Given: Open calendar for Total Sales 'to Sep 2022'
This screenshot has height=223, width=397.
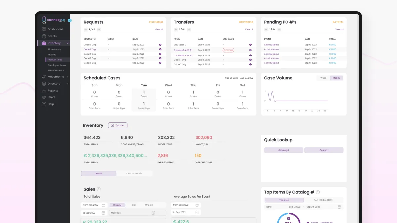Looking at the screenshot, I should [x=103, y=213].
